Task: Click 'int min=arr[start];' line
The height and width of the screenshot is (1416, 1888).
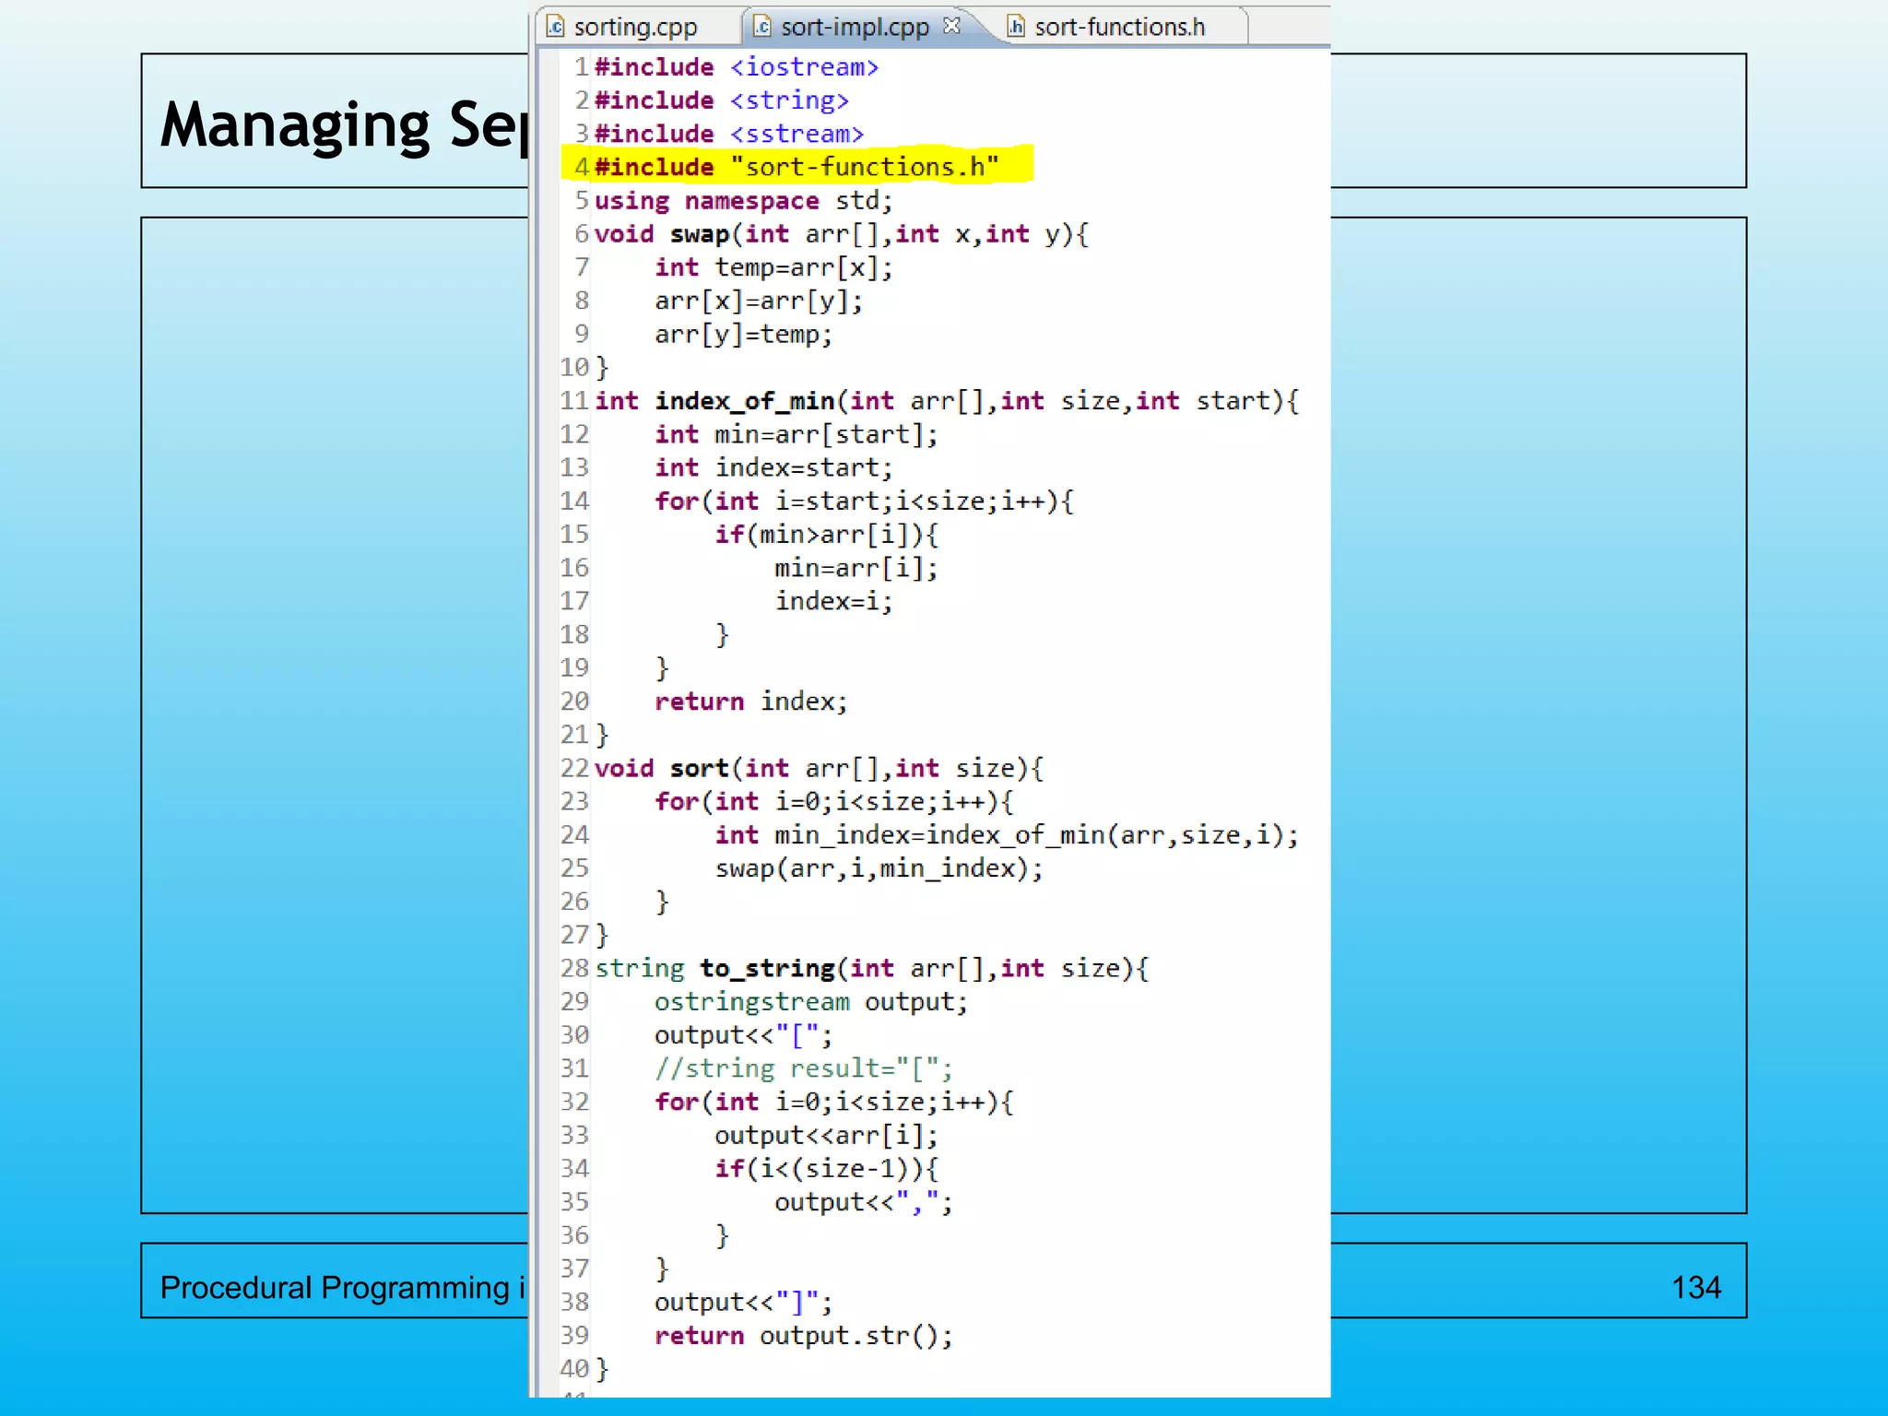Action: [796, 434]
